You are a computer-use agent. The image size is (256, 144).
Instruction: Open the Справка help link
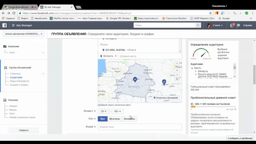tap(248, 25)
